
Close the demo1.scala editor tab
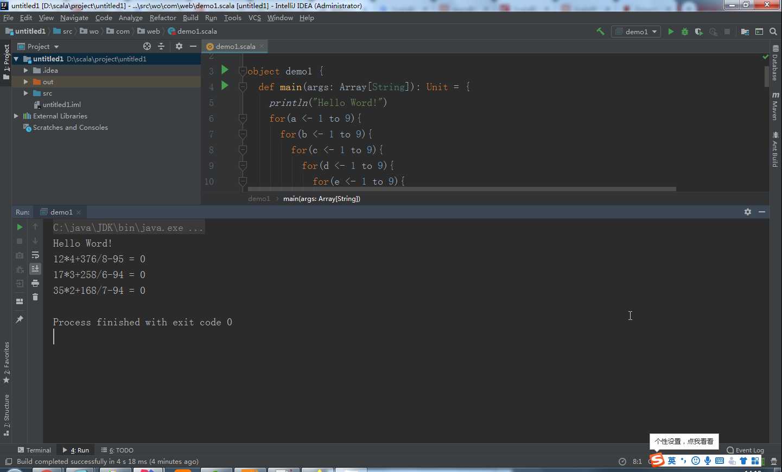(262, 46)
